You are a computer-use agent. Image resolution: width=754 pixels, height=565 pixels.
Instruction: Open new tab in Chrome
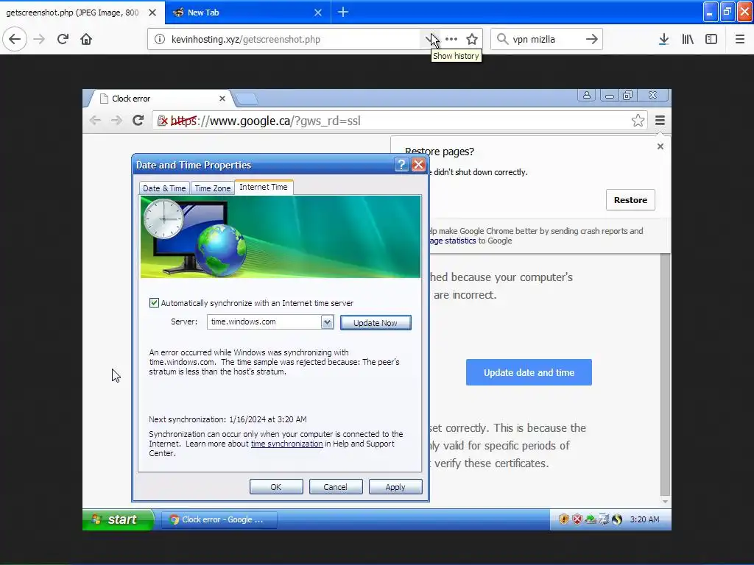click(x=246, y=99)
